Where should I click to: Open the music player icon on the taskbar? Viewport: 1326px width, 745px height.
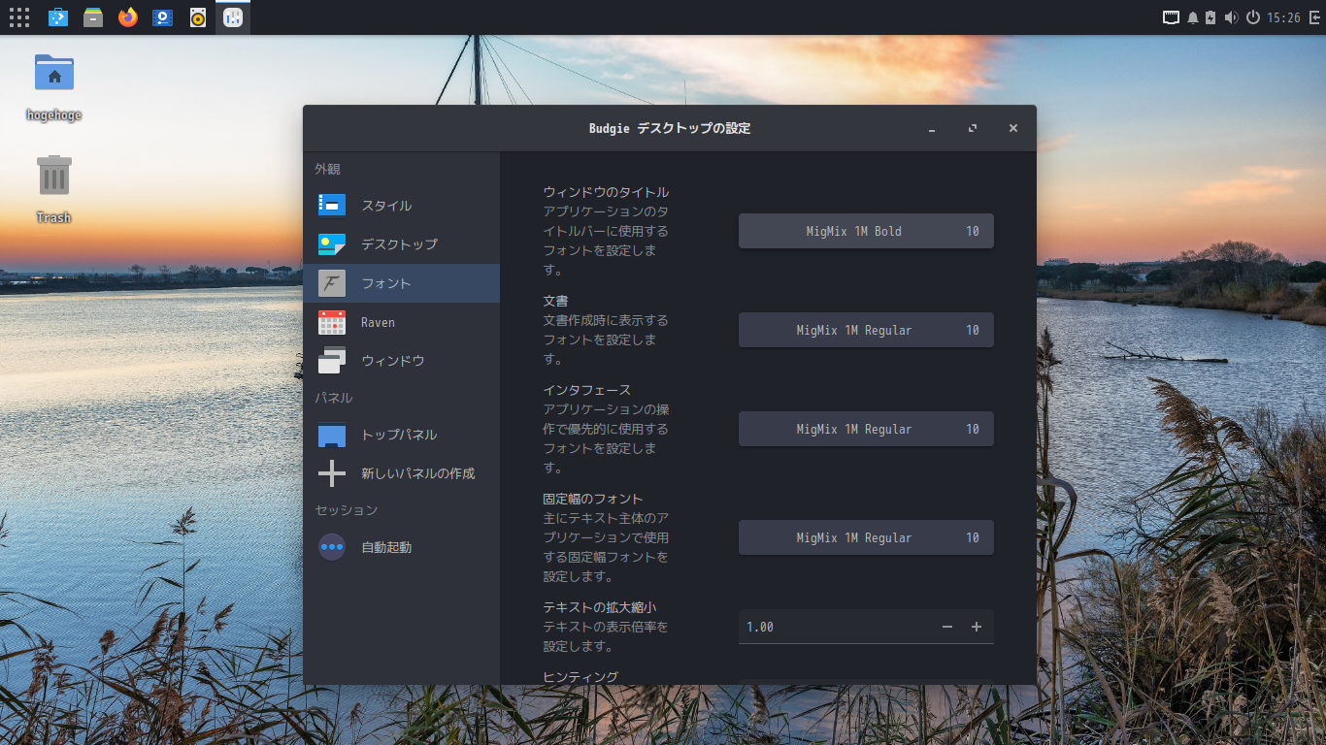tap(197, 16)
